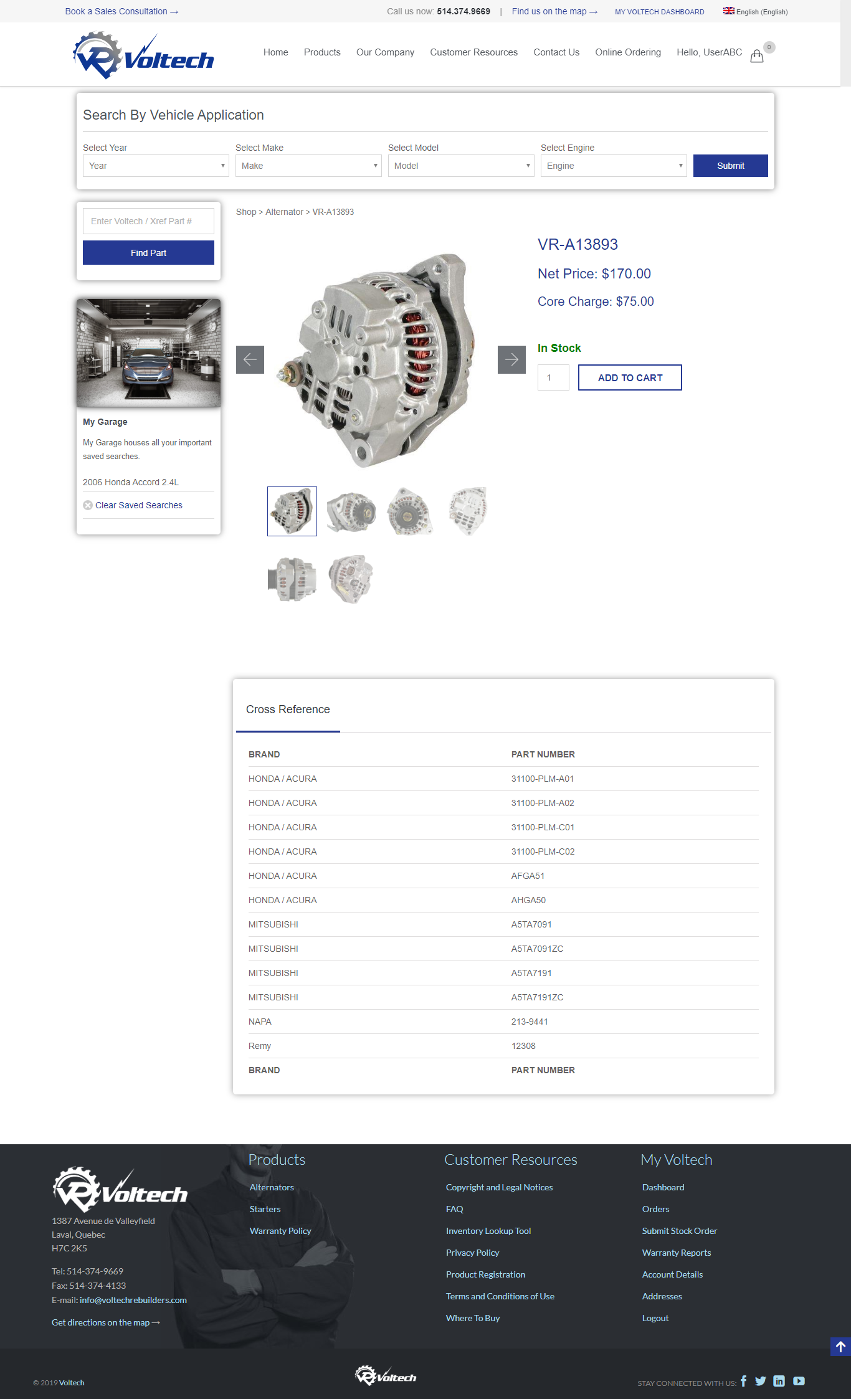
Task: Show next product image with right arrow
Action: pyautogui.click(x=511, y=359)
